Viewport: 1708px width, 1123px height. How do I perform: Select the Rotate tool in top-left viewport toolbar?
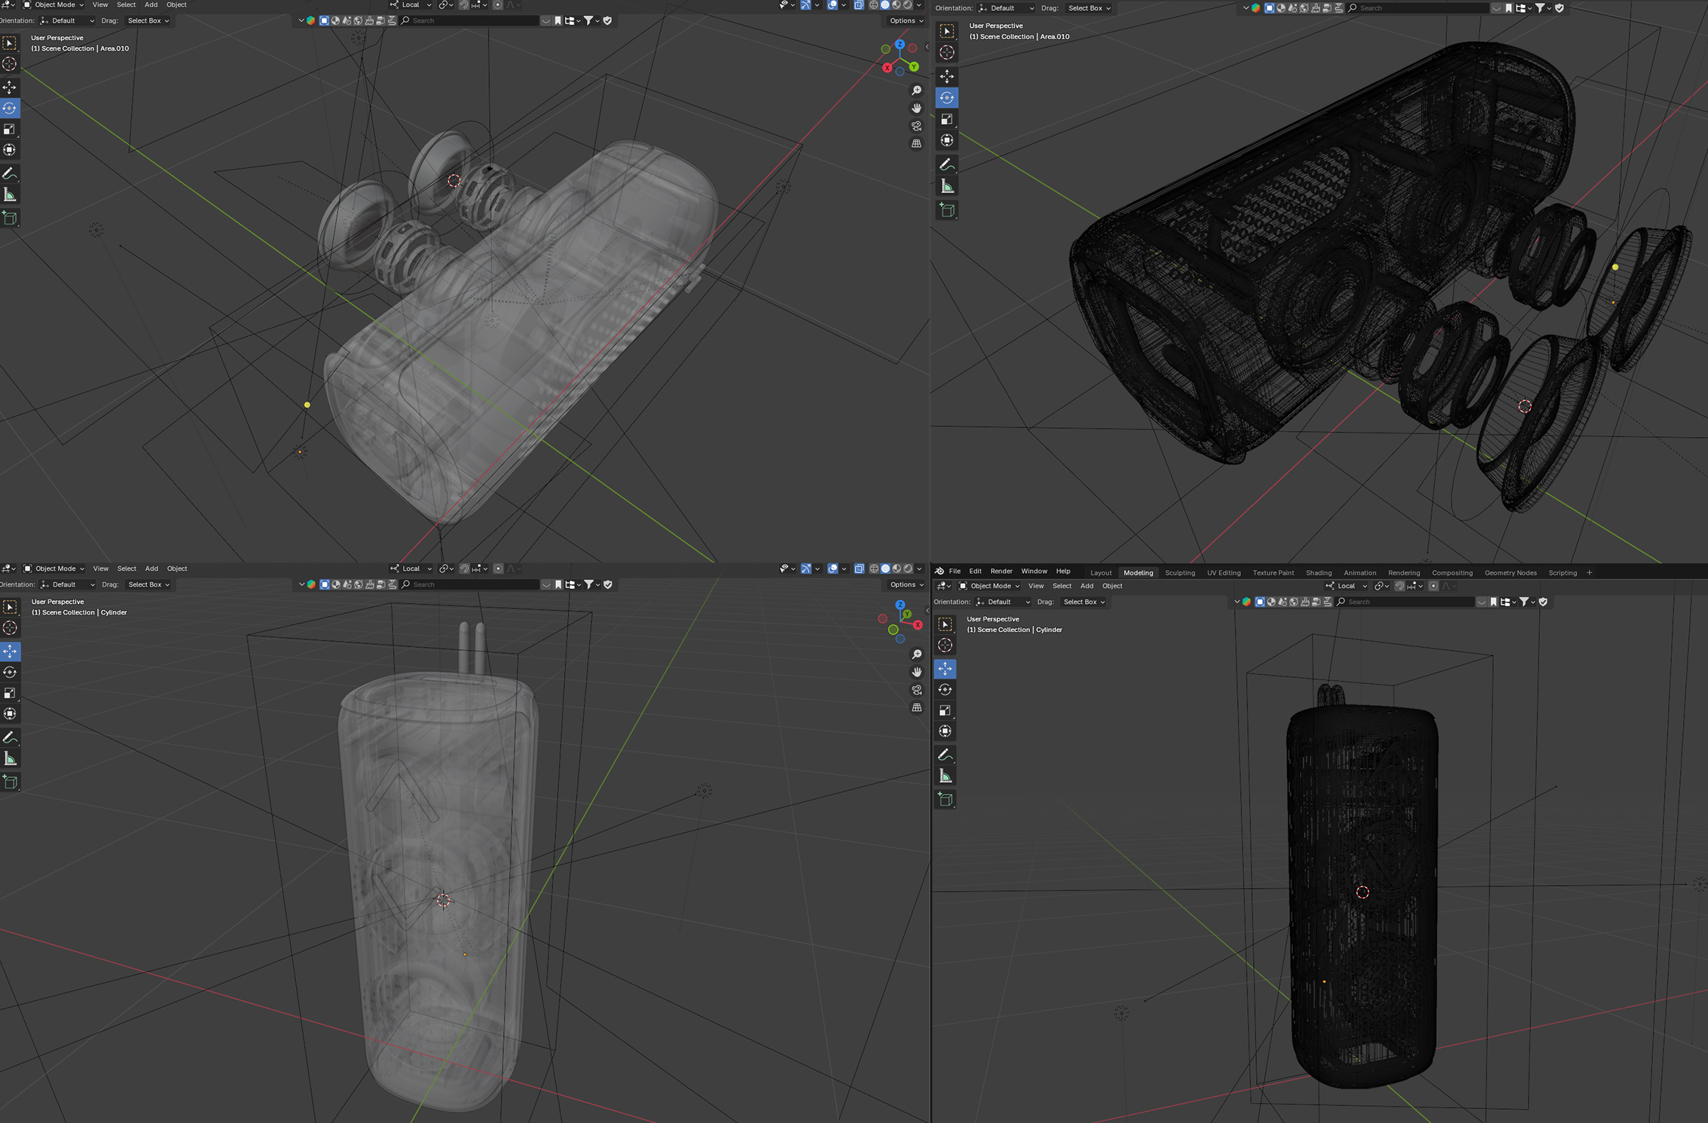10,109
